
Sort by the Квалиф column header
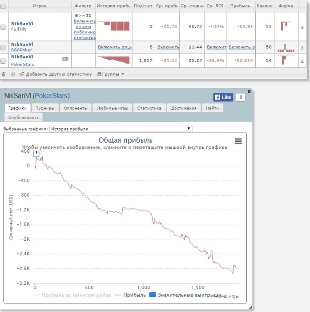click(x=265, y=6)
